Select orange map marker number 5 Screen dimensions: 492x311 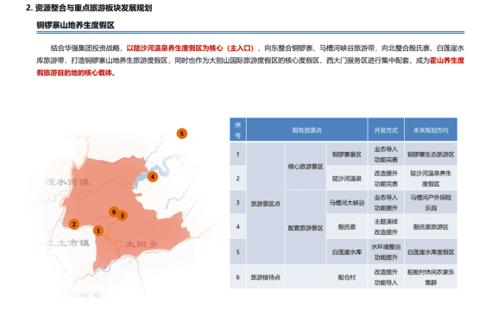[181, 134]
